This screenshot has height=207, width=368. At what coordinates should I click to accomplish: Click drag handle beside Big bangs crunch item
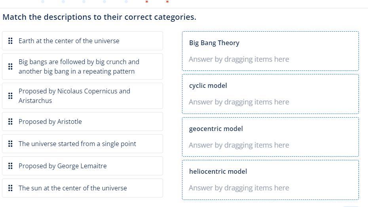[x=10, y=66]
